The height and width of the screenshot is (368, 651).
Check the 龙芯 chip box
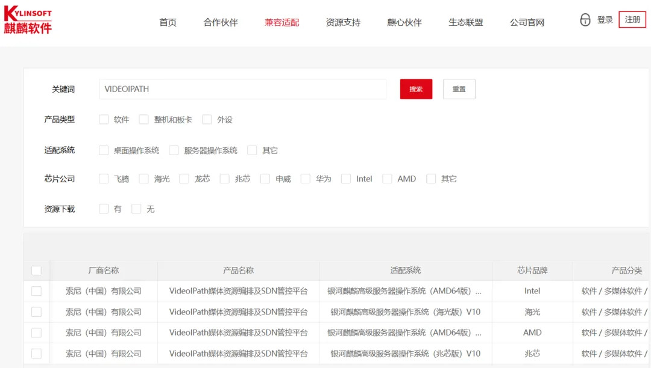(x=184, y=179)
